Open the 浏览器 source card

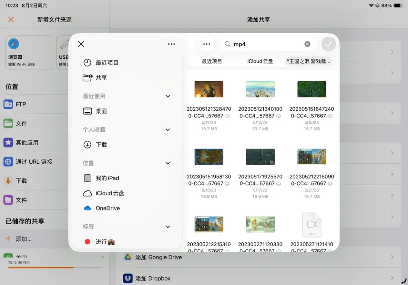(x=29, y=52)
